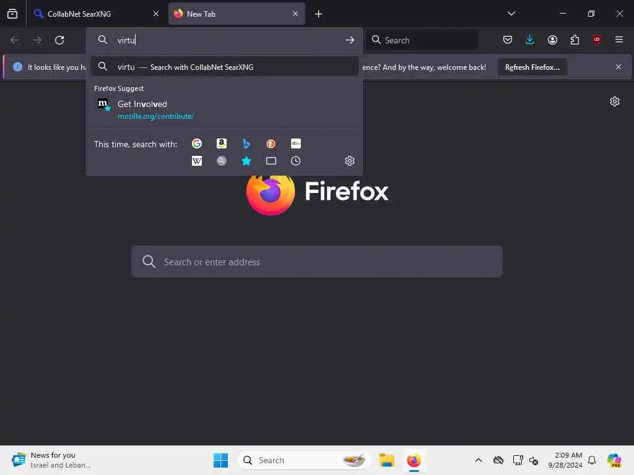Search in Bookmarks with star icon
This screenshot has height=475, width=634.
(x=246, y=161)
